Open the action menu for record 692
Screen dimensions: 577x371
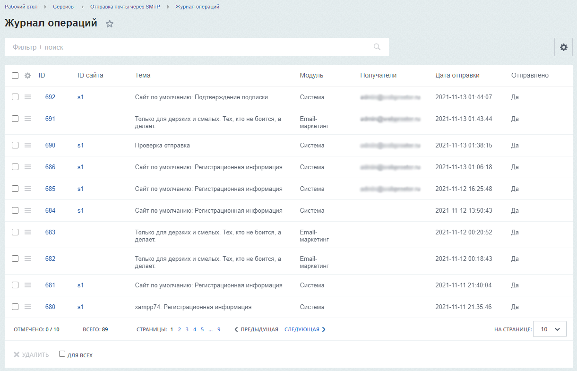tap(27, 97)
